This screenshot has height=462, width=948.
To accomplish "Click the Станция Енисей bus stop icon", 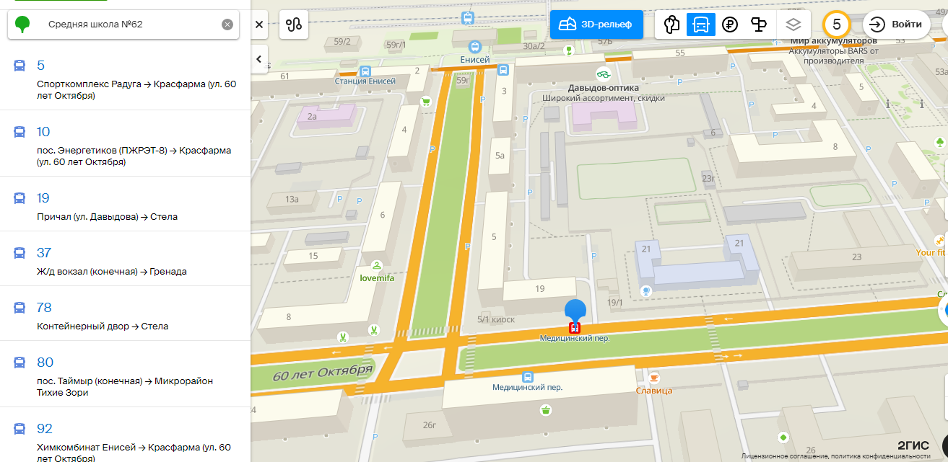I will [x=365, y=71].
